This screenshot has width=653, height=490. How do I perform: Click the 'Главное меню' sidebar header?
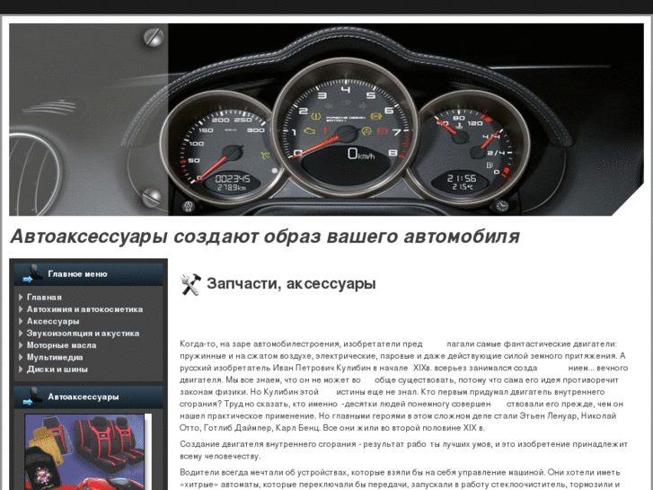(77, 274)
